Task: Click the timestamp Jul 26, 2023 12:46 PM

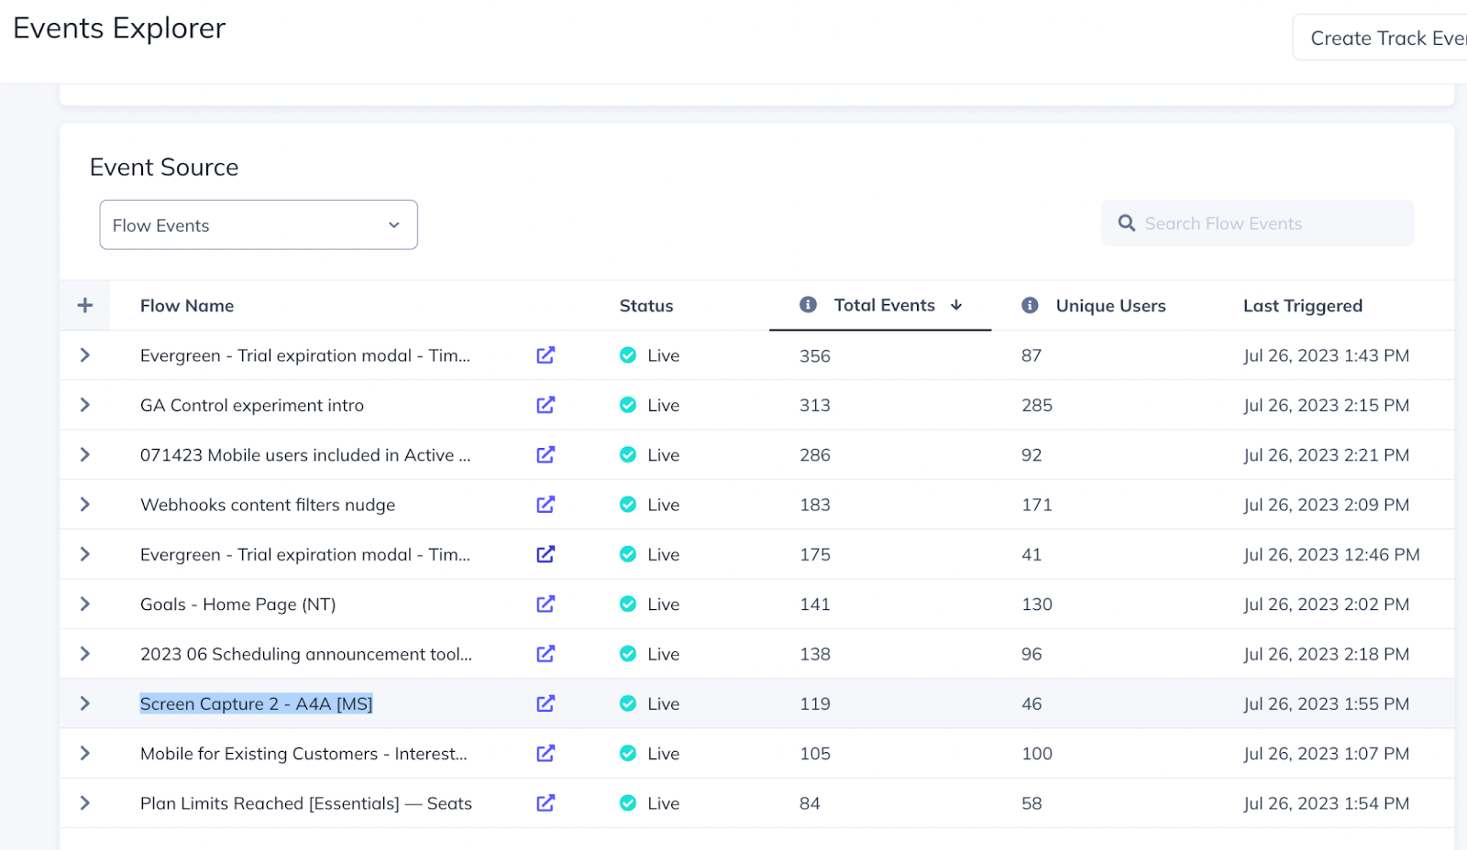Action: pos(1331,554)
